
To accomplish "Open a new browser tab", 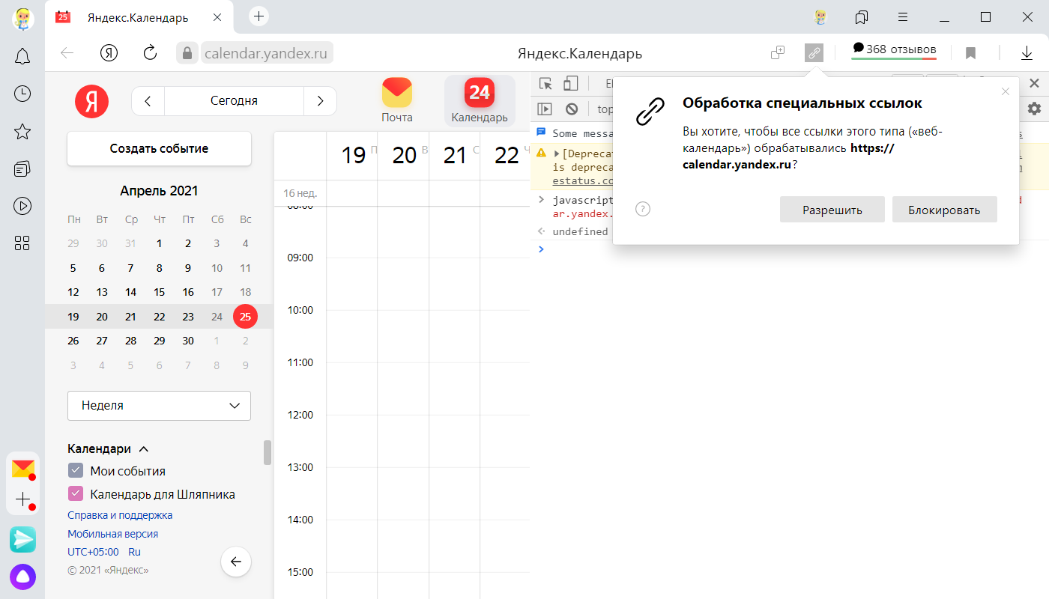I will (x=259, y=16).
